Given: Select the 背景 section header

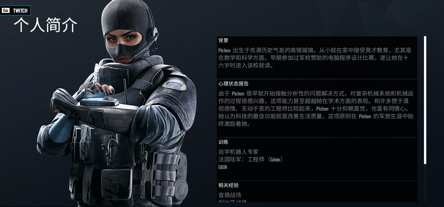Looking at the screenshot, I should pos(223,40).
